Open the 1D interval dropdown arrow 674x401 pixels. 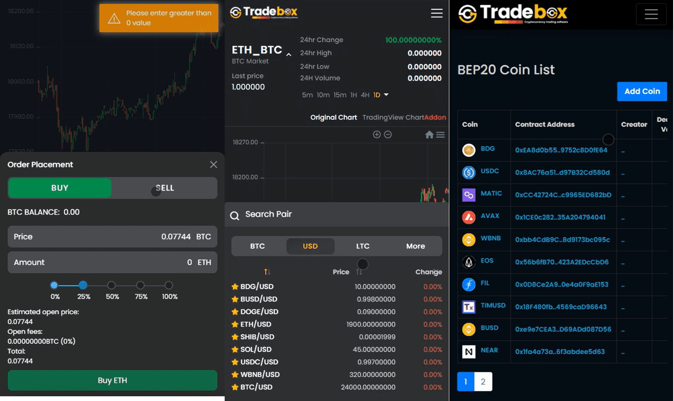386,95
